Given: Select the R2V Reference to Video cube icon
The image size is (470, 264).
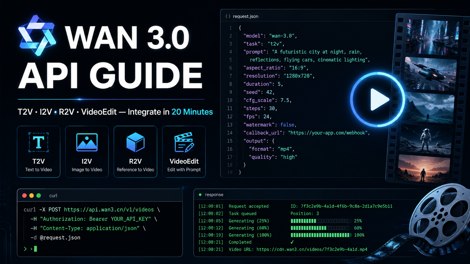Looking at the screenshot, I should pos(135,142).
